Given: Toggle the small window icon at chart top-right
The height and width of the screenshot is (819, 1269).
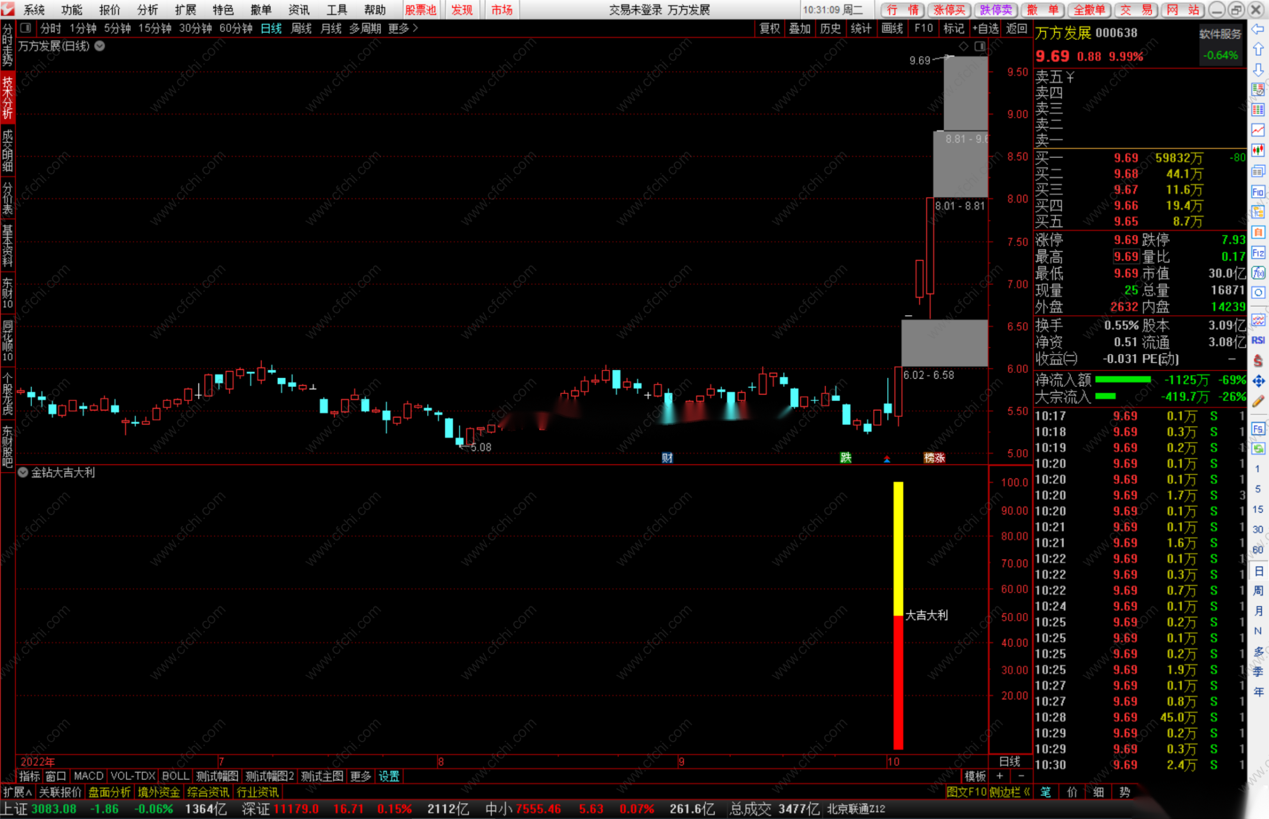Looking at the screenshot, I should pos(980,46).
